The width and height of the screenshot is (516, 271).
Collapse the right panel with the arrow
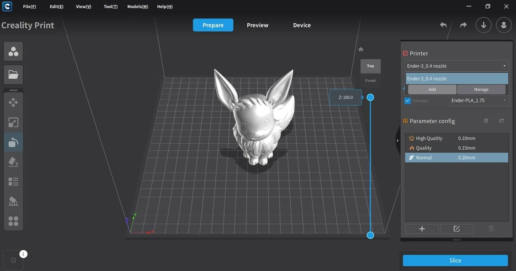(x=398, y=141)
